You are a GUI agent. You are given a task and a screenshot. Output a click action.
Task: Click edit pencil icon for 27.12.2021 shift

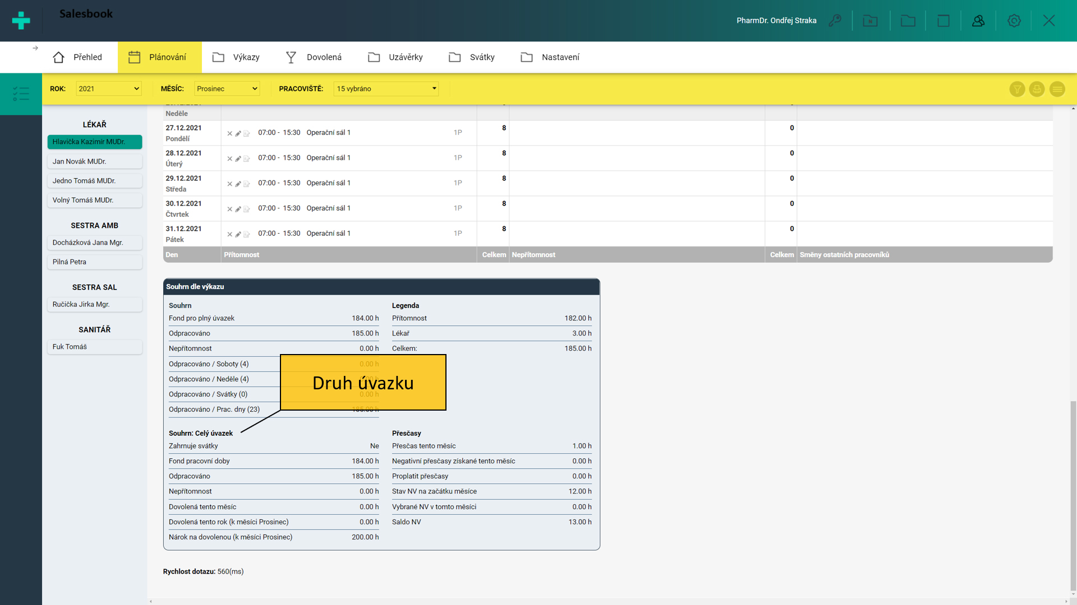(x=238, y=133)
